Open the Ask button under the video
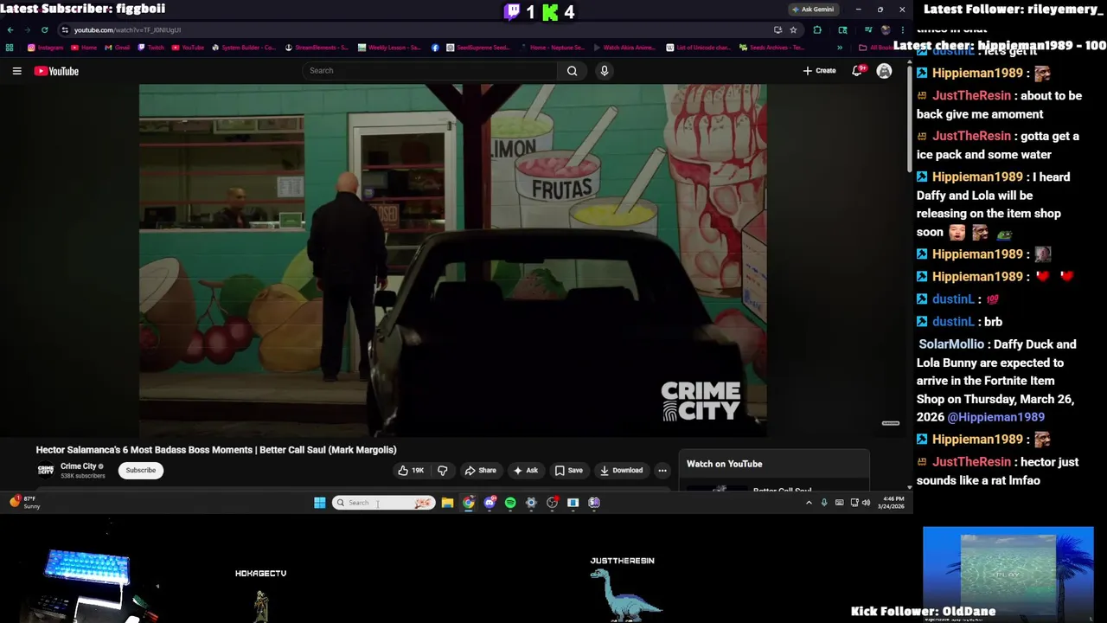Viewport: 1107px width, 623px height. 525,470
